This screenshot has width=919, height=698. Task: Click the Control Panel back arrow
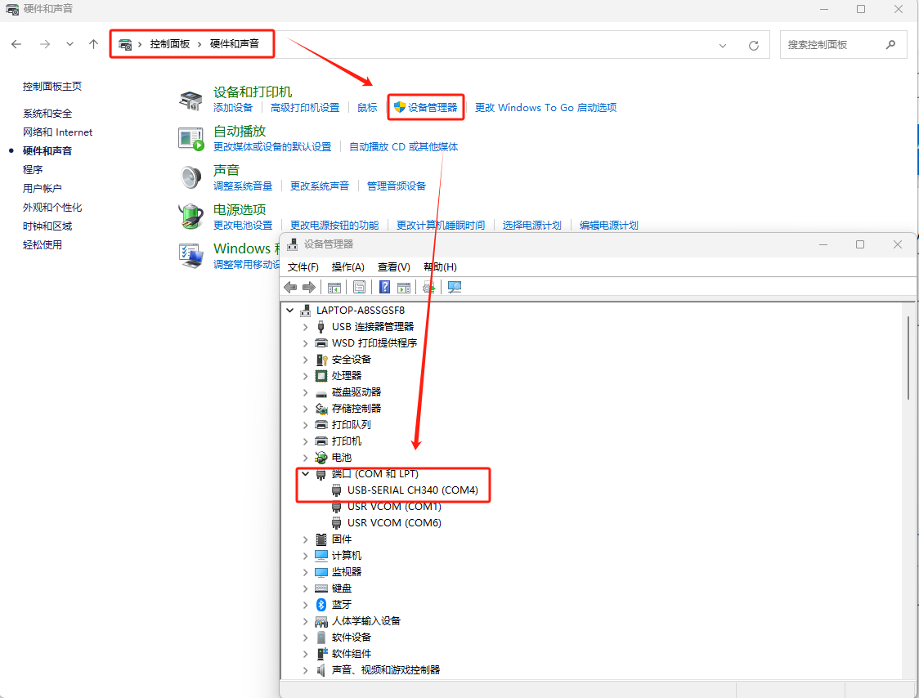click(16, 44)
